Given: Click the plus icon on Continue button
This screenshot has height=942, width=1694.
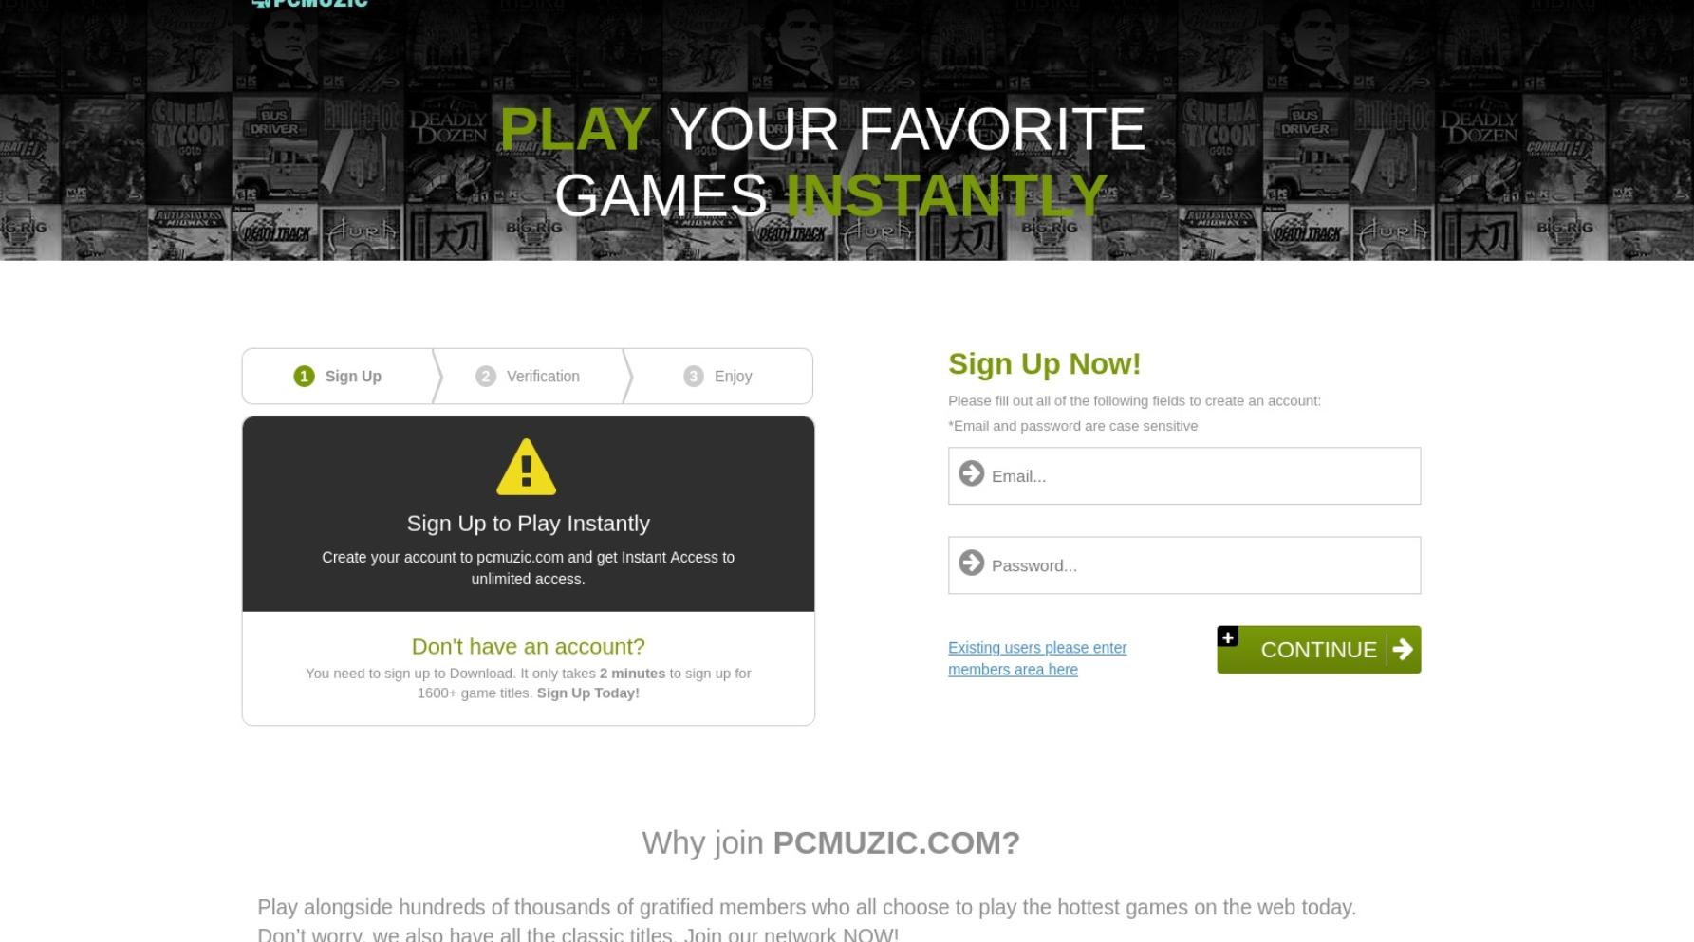Looking at the screenshot, I should tap(1228, 637).
